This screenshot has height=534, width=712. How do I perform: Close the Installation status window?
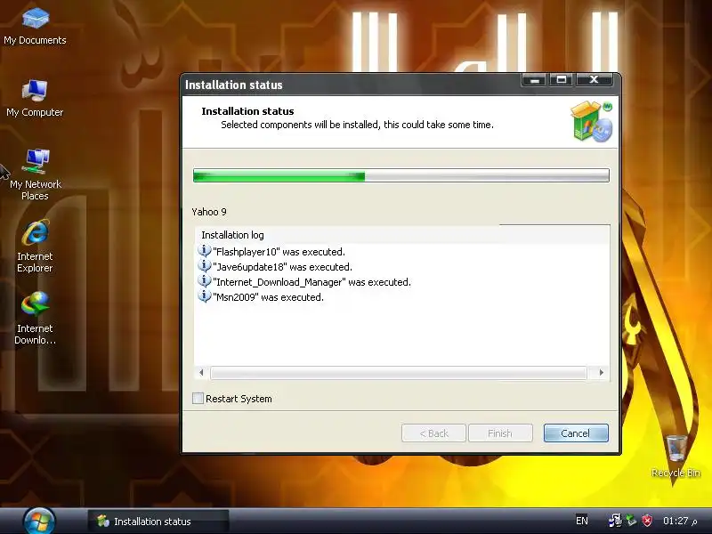[x=594, y=80]
